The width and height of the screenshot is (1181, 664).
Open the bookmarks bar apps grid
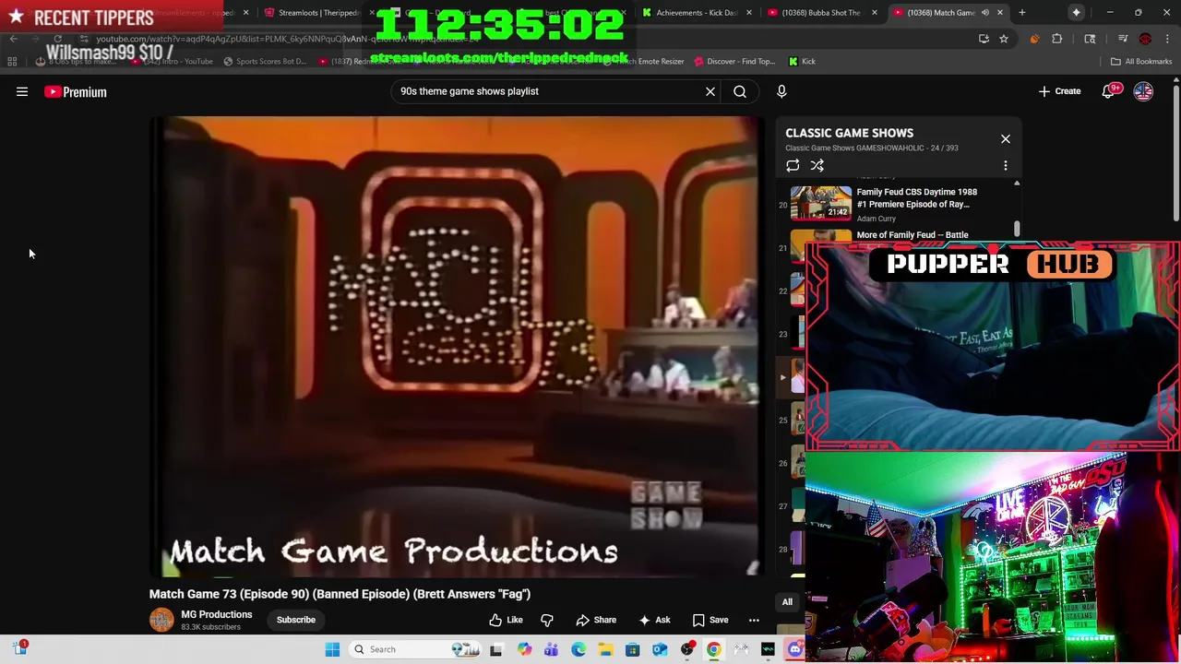click(x=12, y=62)
